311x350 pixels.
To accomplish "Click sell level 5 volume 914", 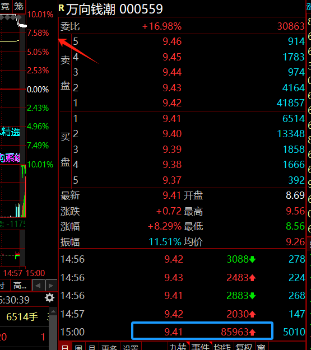I will (296, 41).
